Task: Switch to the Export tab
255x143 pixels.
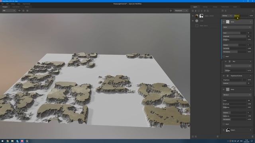Action: click(x=235, y=7)
